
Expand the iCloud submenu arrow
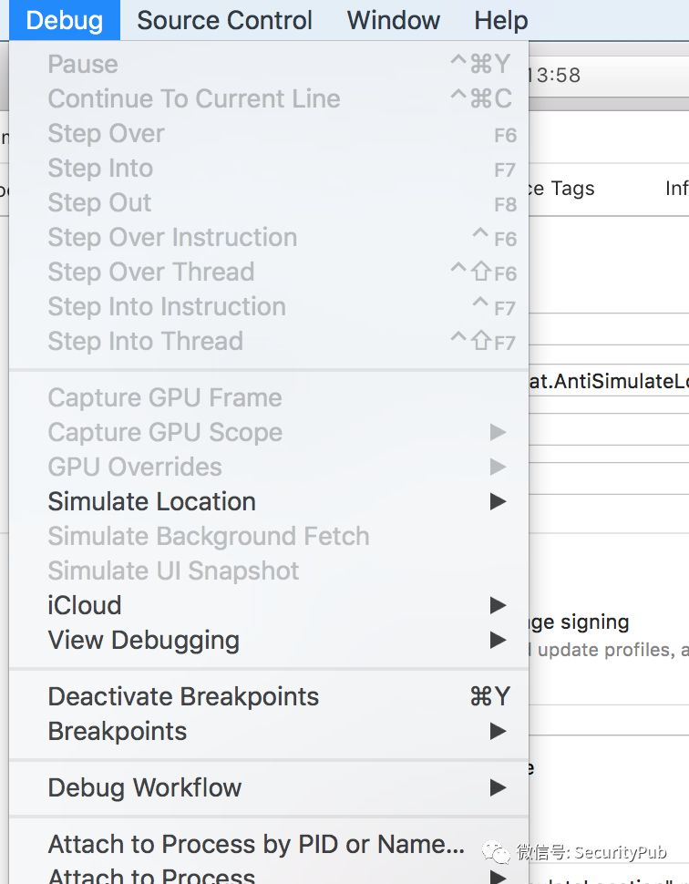[498, 605]
